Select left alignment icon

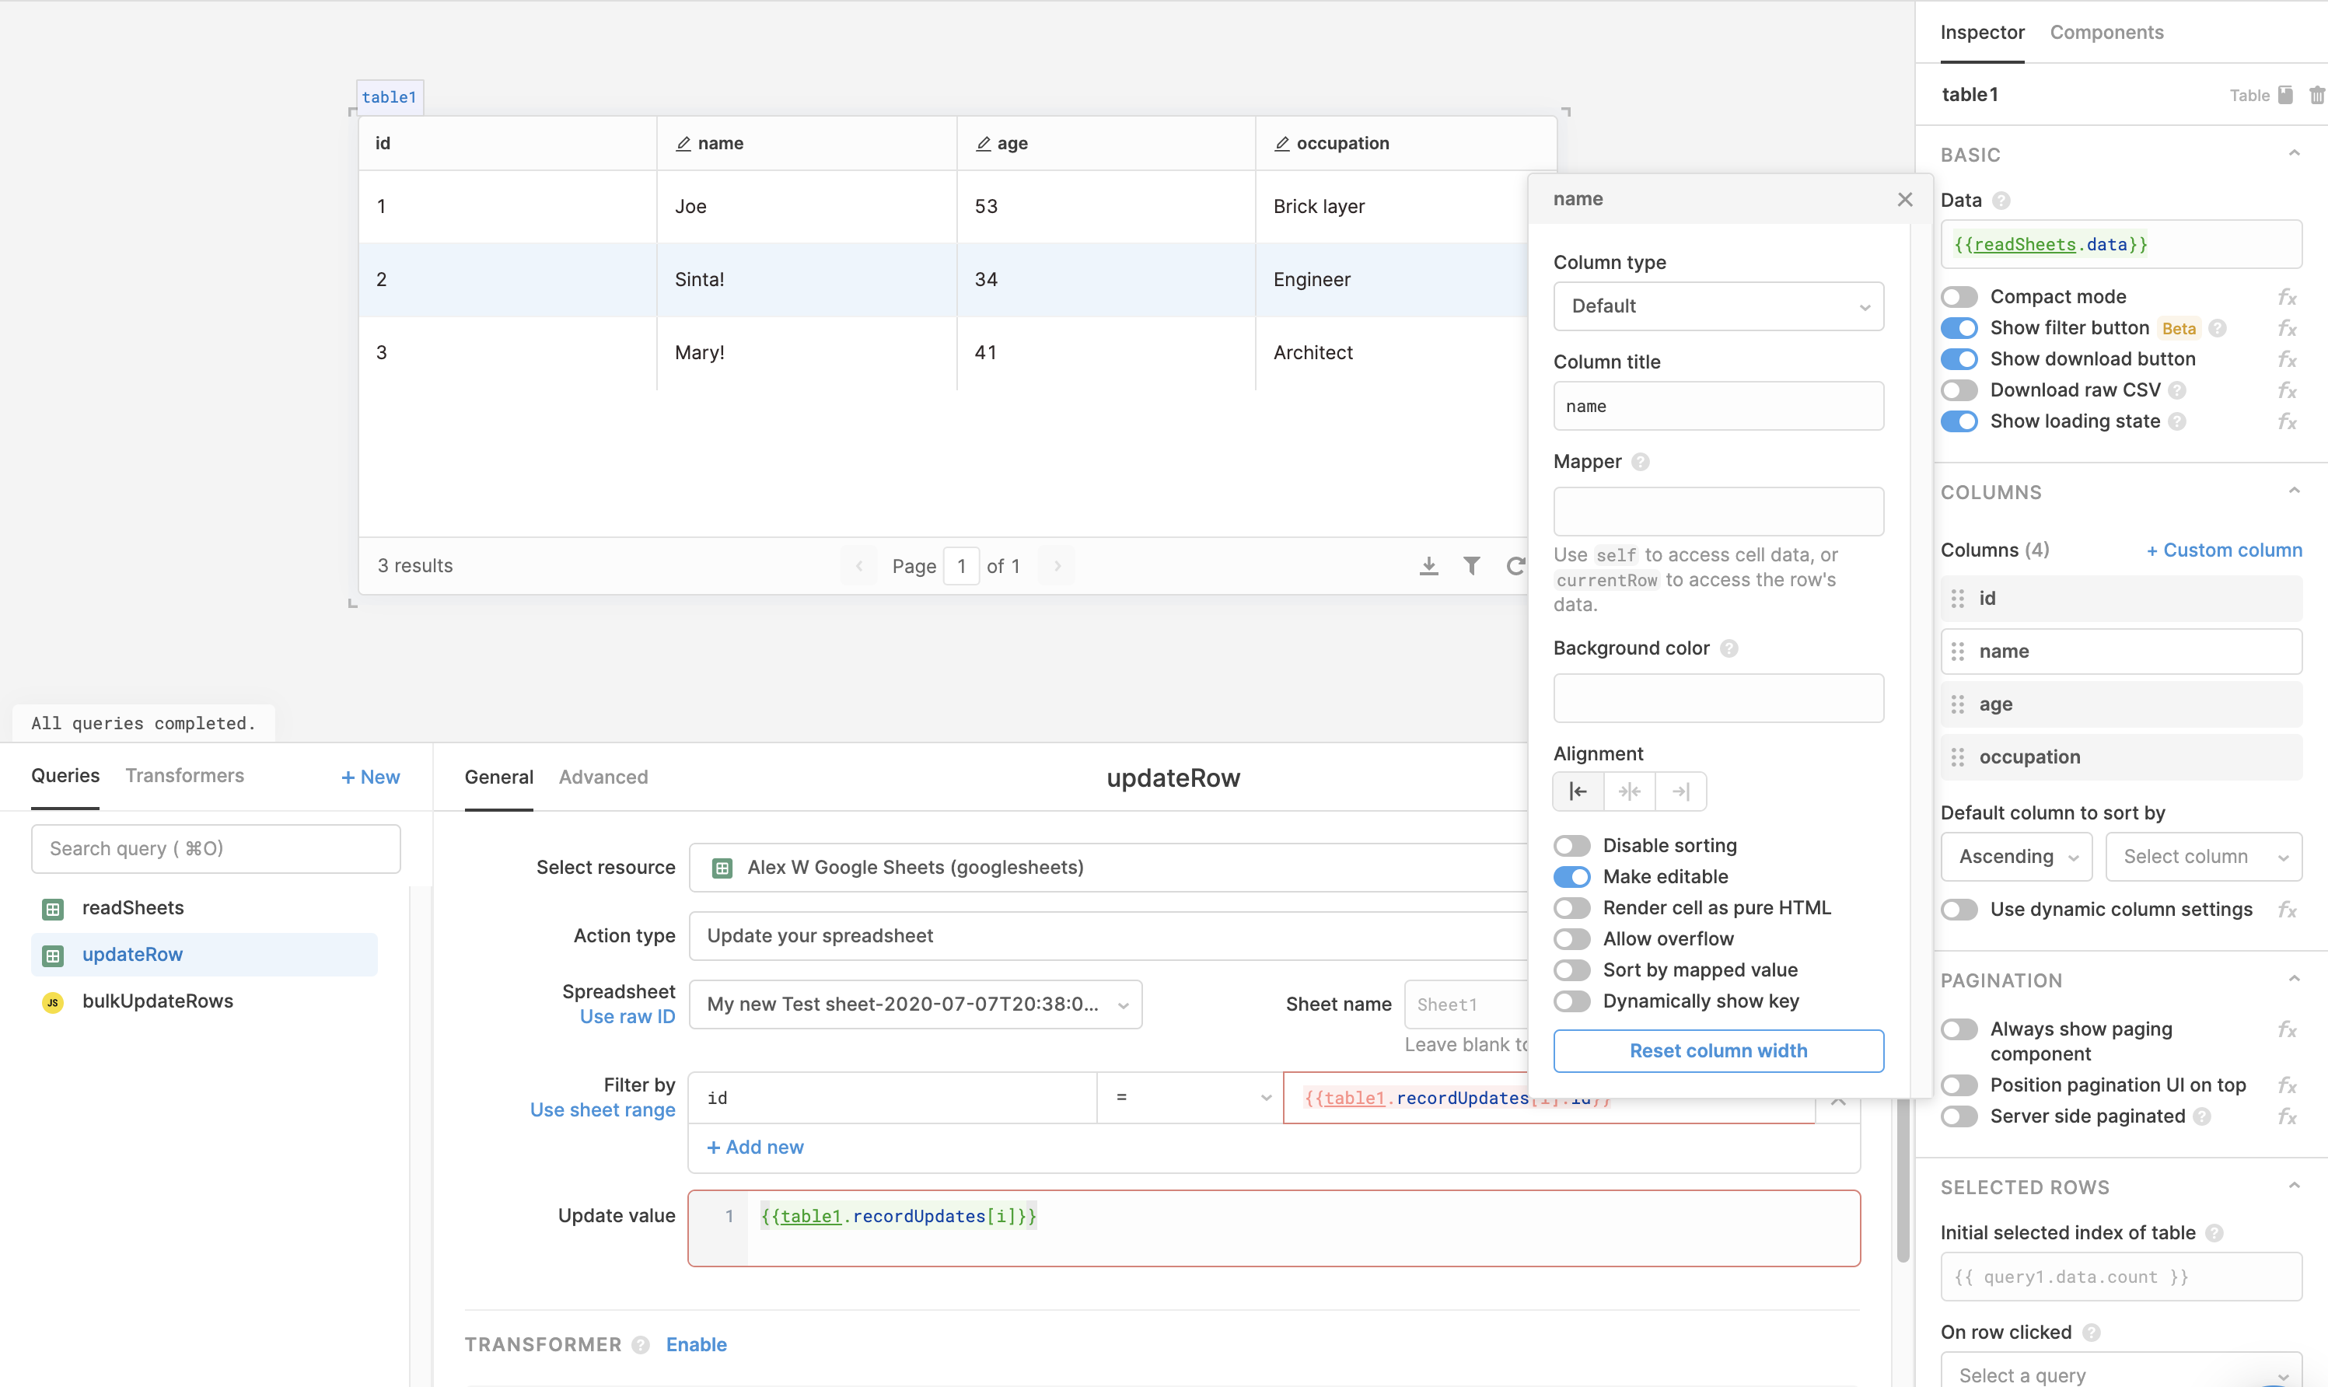(1578, 791)
